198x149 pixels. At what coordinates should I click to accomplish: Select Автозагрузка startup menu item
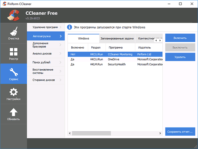[x=46, y=36]
